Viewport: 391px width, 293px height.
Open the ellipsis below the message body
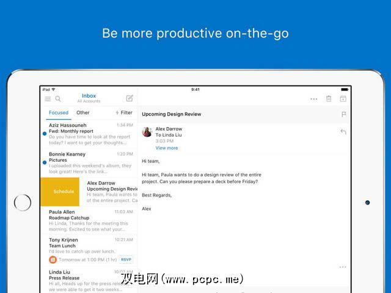(x=343, y=267)
